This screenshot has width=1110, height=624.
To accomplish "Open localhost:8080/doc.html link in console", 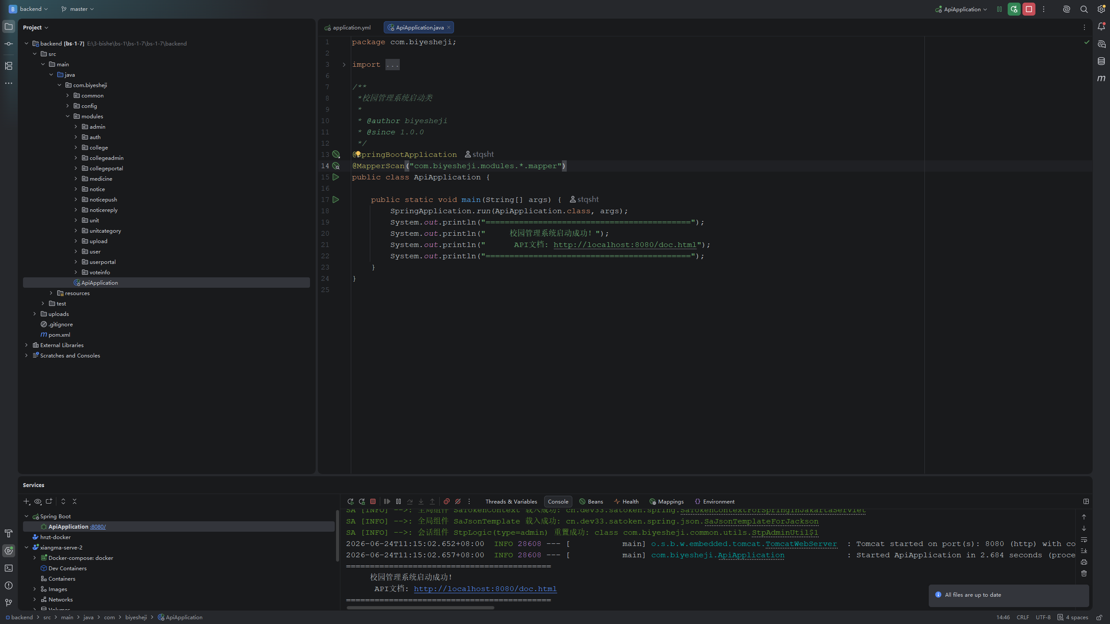I will [x=485, y=589].
